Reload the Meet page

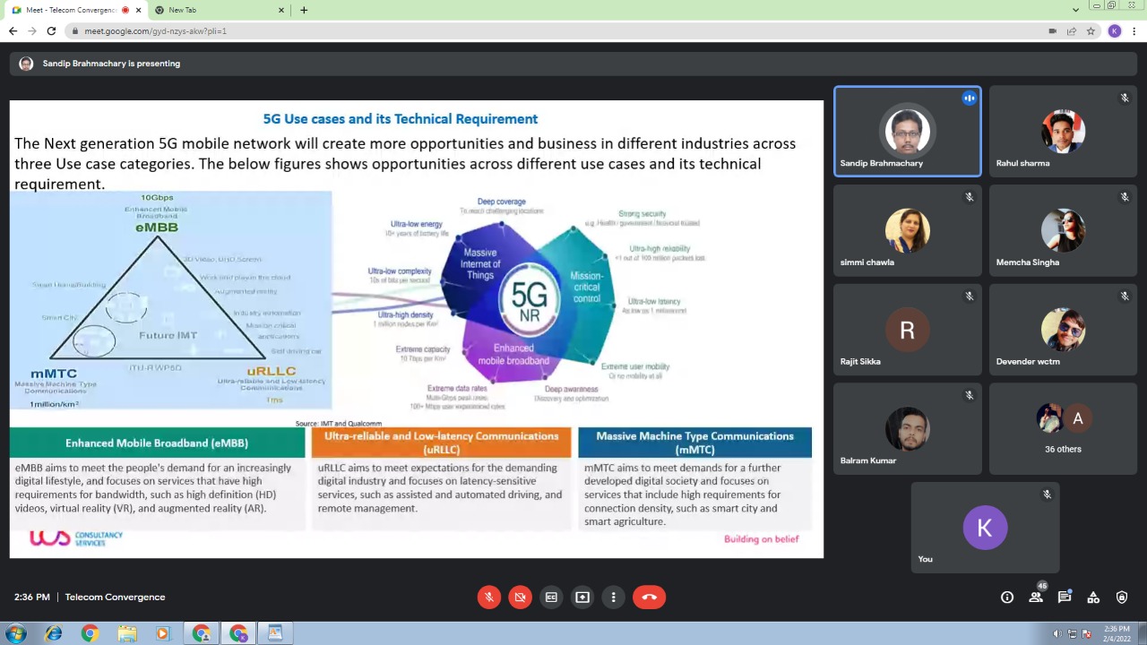click(51, 31)
